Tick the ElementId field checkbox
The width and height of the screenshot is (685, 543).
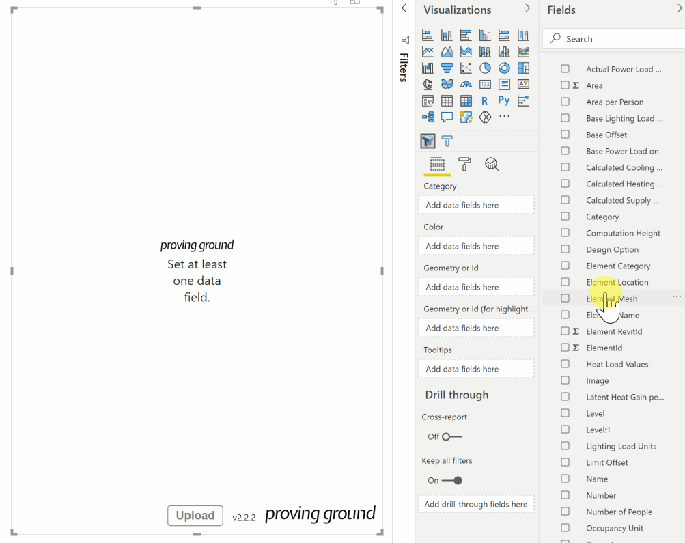(x=565, y=347)
